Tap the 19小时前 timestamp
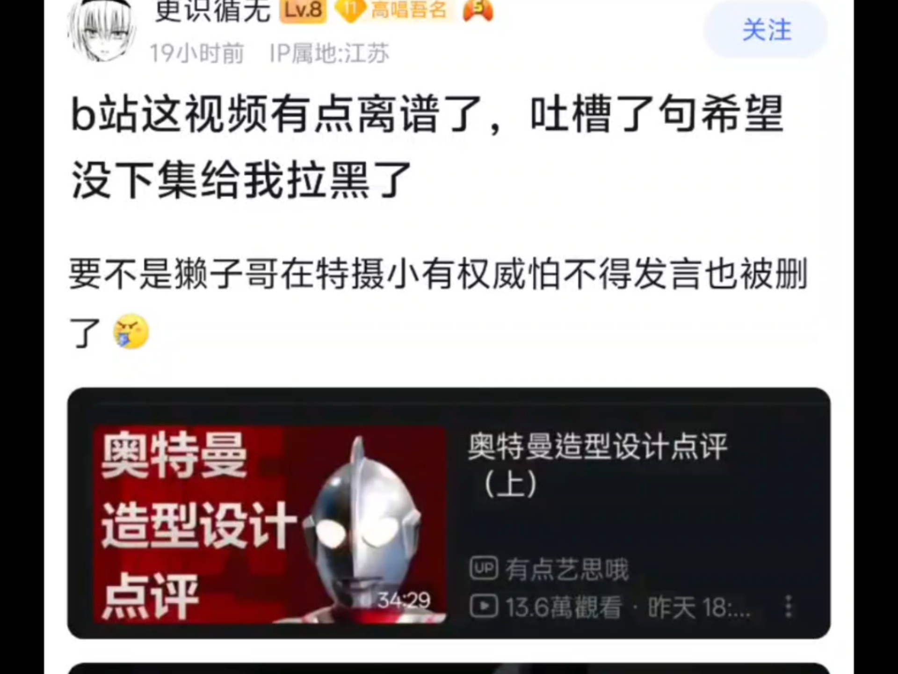 point(197,53)
